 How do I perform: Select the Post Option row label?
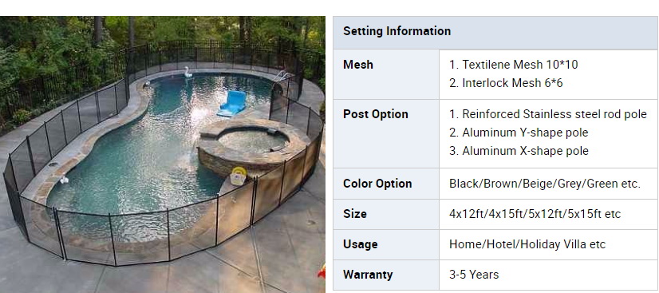[375, 114]
